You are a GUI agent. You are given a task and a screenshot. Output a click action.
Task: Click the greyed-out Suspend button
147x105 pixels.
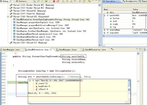[50, 1]
